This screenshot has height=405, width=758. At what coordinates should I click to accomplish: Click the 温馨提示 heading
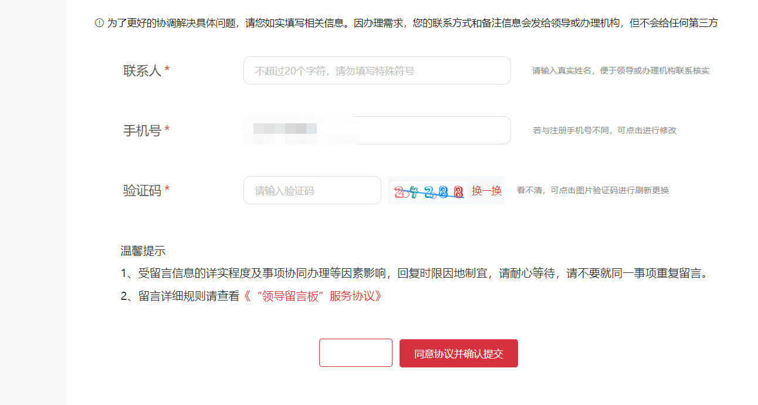pyautogui.click(x=143, y=251)
